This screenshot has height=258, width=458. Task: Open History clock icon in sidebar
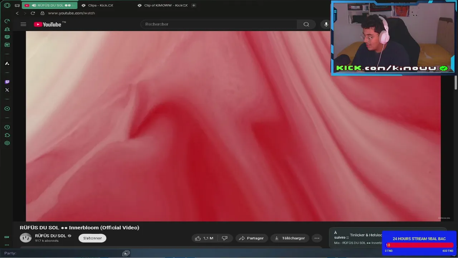7,127
